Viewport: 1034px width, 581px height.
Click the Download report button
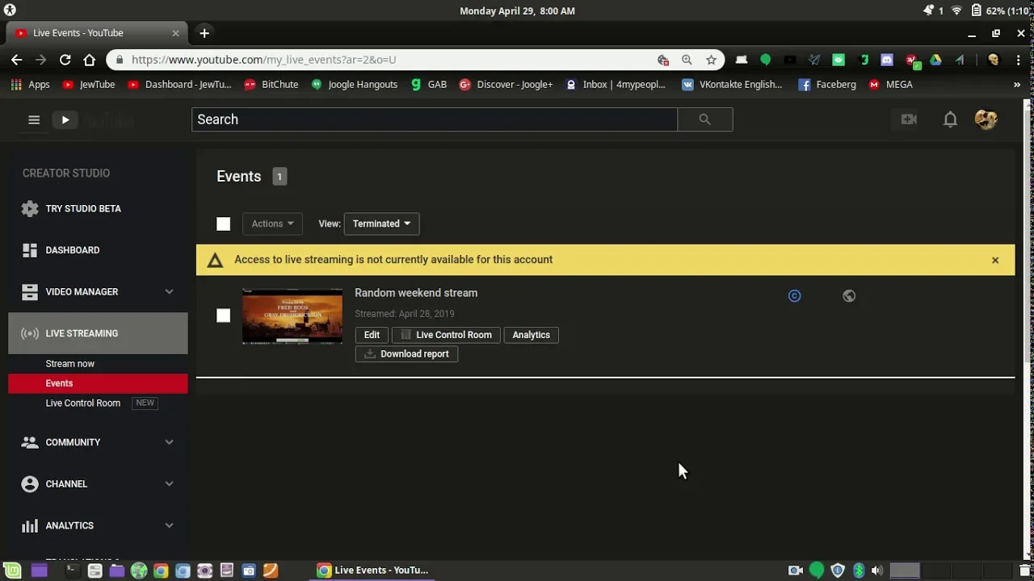(x=406, y=354)
